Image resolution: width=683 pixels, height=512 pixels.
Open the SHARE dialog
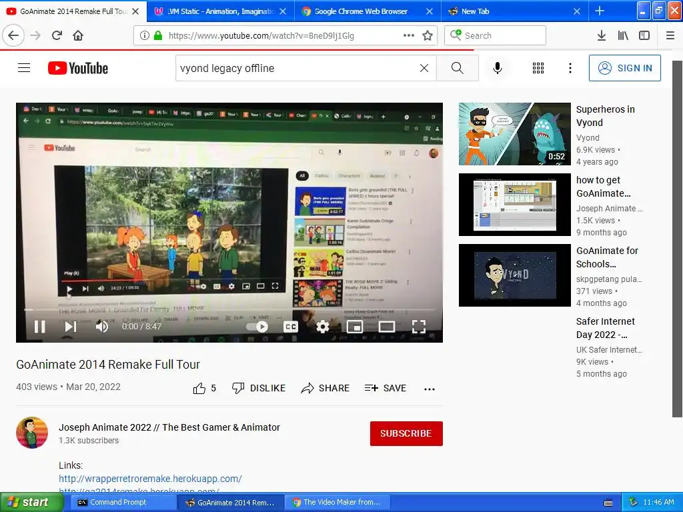[x=325, y=388]
